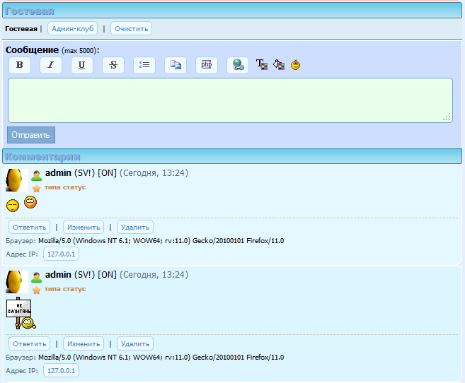The image size is (465, 383).
Task: Apply strikethrough formatting with the S button
Action: [x=113, y=65]
